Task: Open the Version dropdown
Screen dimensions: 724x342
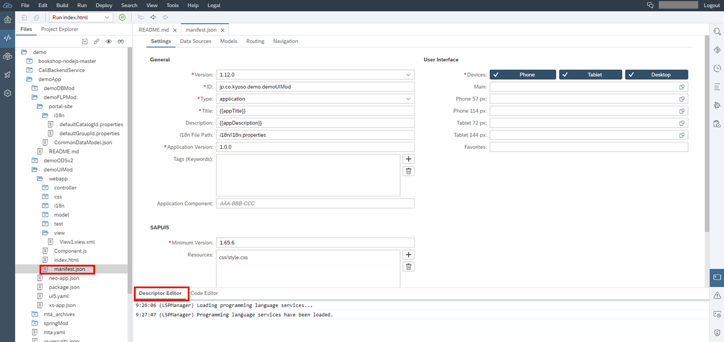Action: click(408, 75)
